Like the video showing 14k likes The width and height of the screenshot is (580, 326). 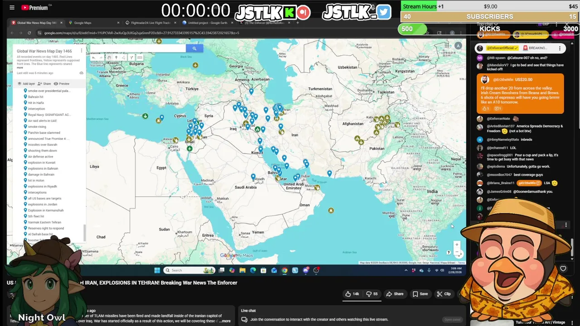pos(352,294)
